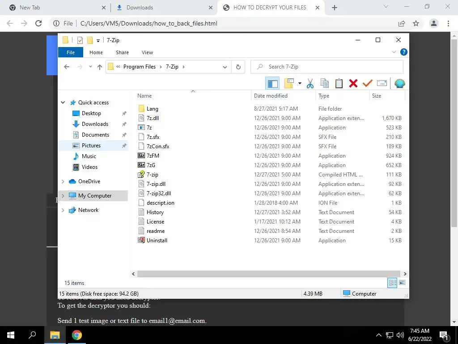Click the Chrome page vertical scrollbar

(454, 133)
